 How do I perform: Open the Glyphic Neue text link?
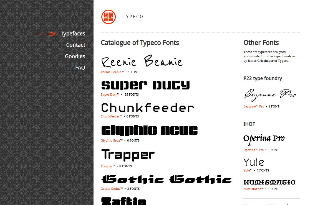(110, 140)
